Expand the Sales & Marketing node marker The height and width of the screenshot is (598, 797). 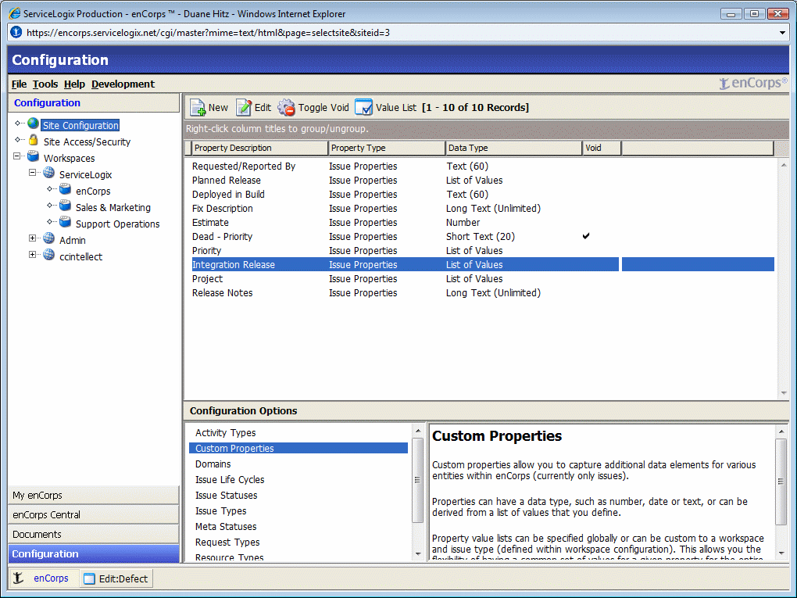pyautogui.click(x=49, y=205)
